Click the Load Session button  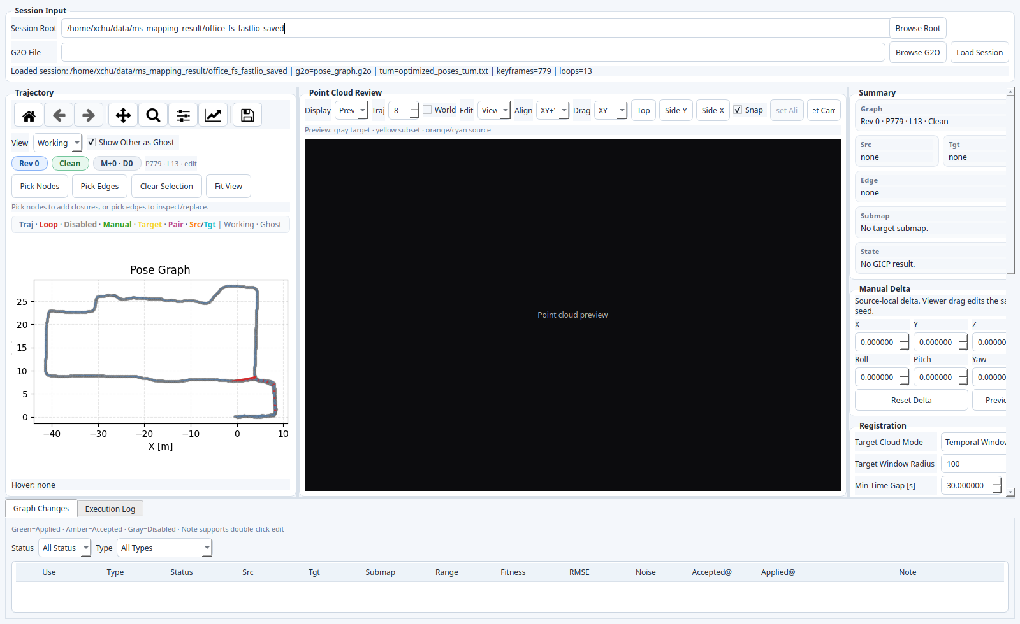[979, 53]
